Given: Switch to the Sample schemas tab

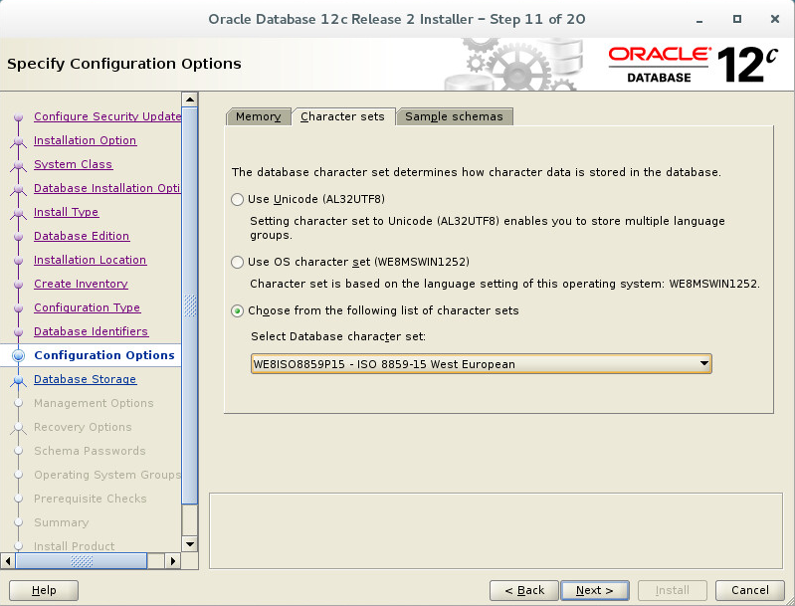Looking at the screenshot, I should click(x=455, y=116).
